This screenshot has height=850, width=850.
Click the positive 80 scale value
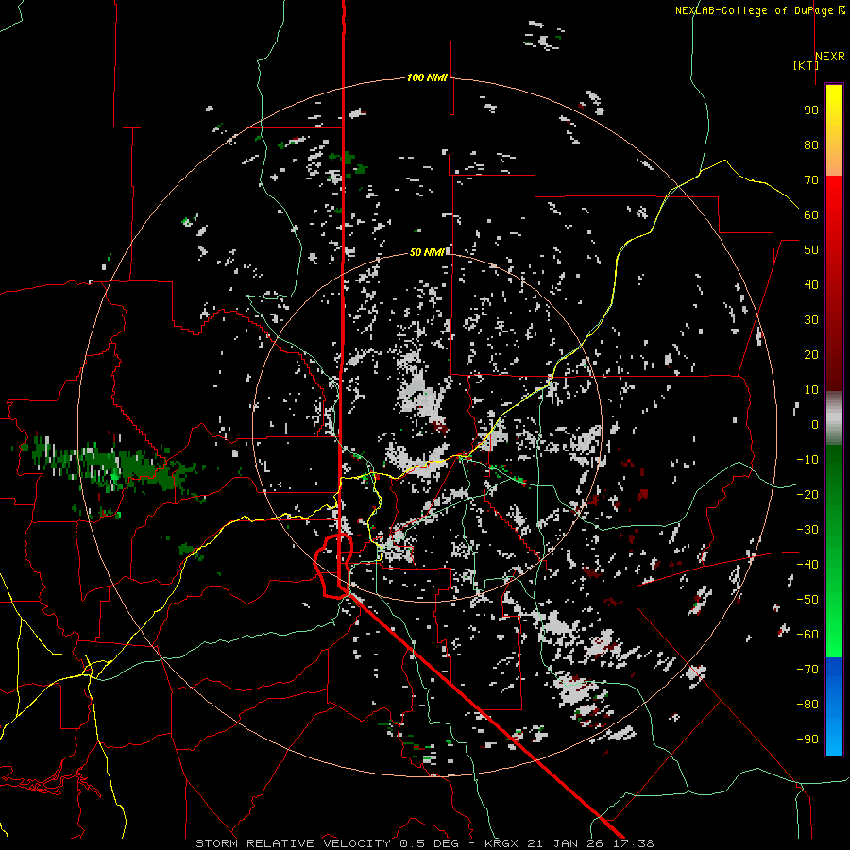tap(811, 144)
